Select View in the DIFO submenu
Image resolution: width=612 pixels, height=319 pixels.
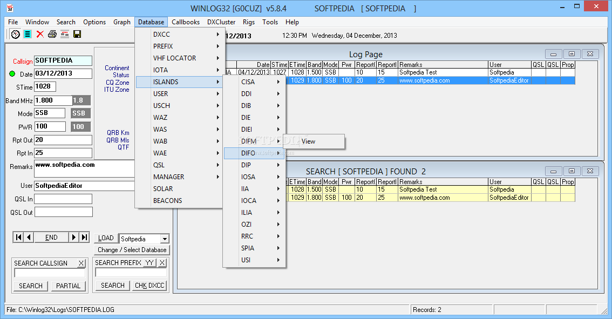[x=314, y=141]
